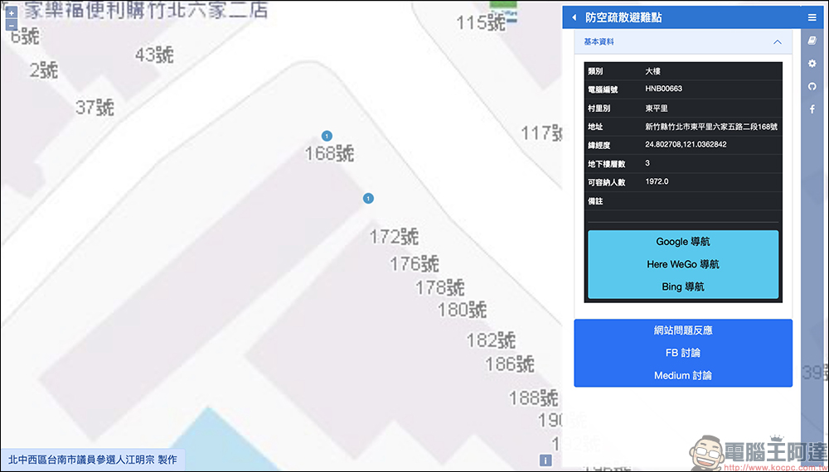Click the 可容納人數 row label
829x472 pixels.
pyautogui.click(x=607, y=183)
